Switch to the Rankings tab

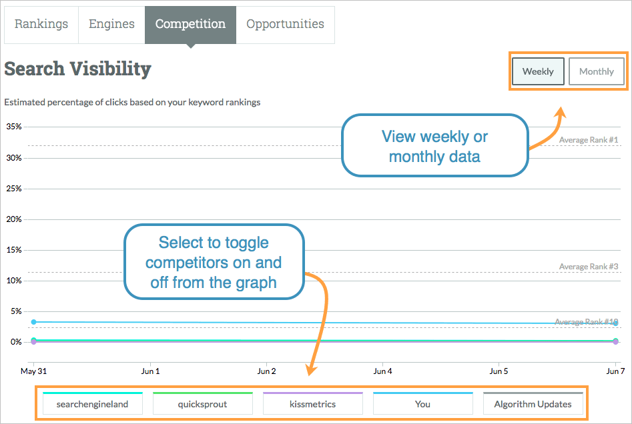pyautogui.click(x=41, y=24)
